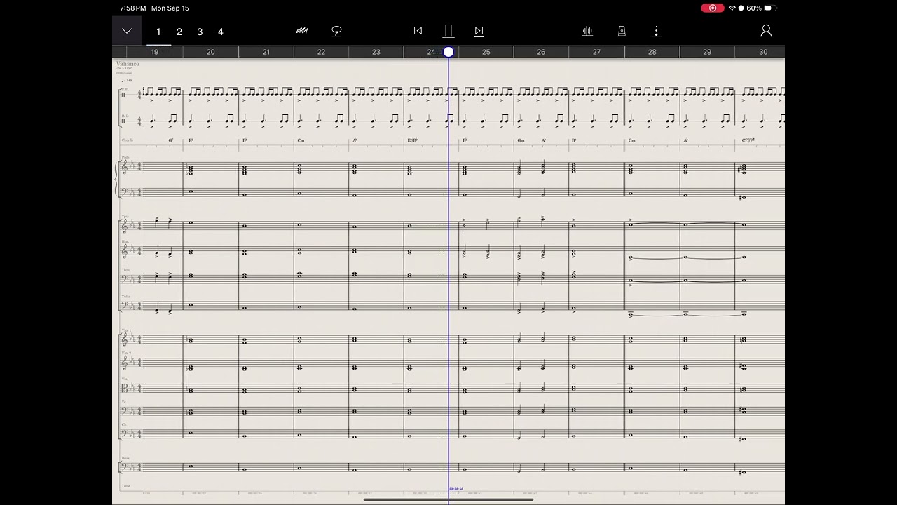Activate the lasso selection tool
The height and width of the screenshot is (505, 897).
[336, 31]
